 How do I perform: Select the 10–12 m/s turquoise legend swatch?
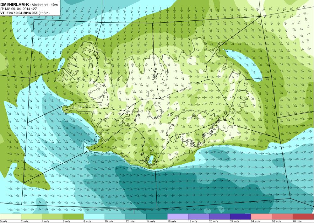(x=115, y=217)
